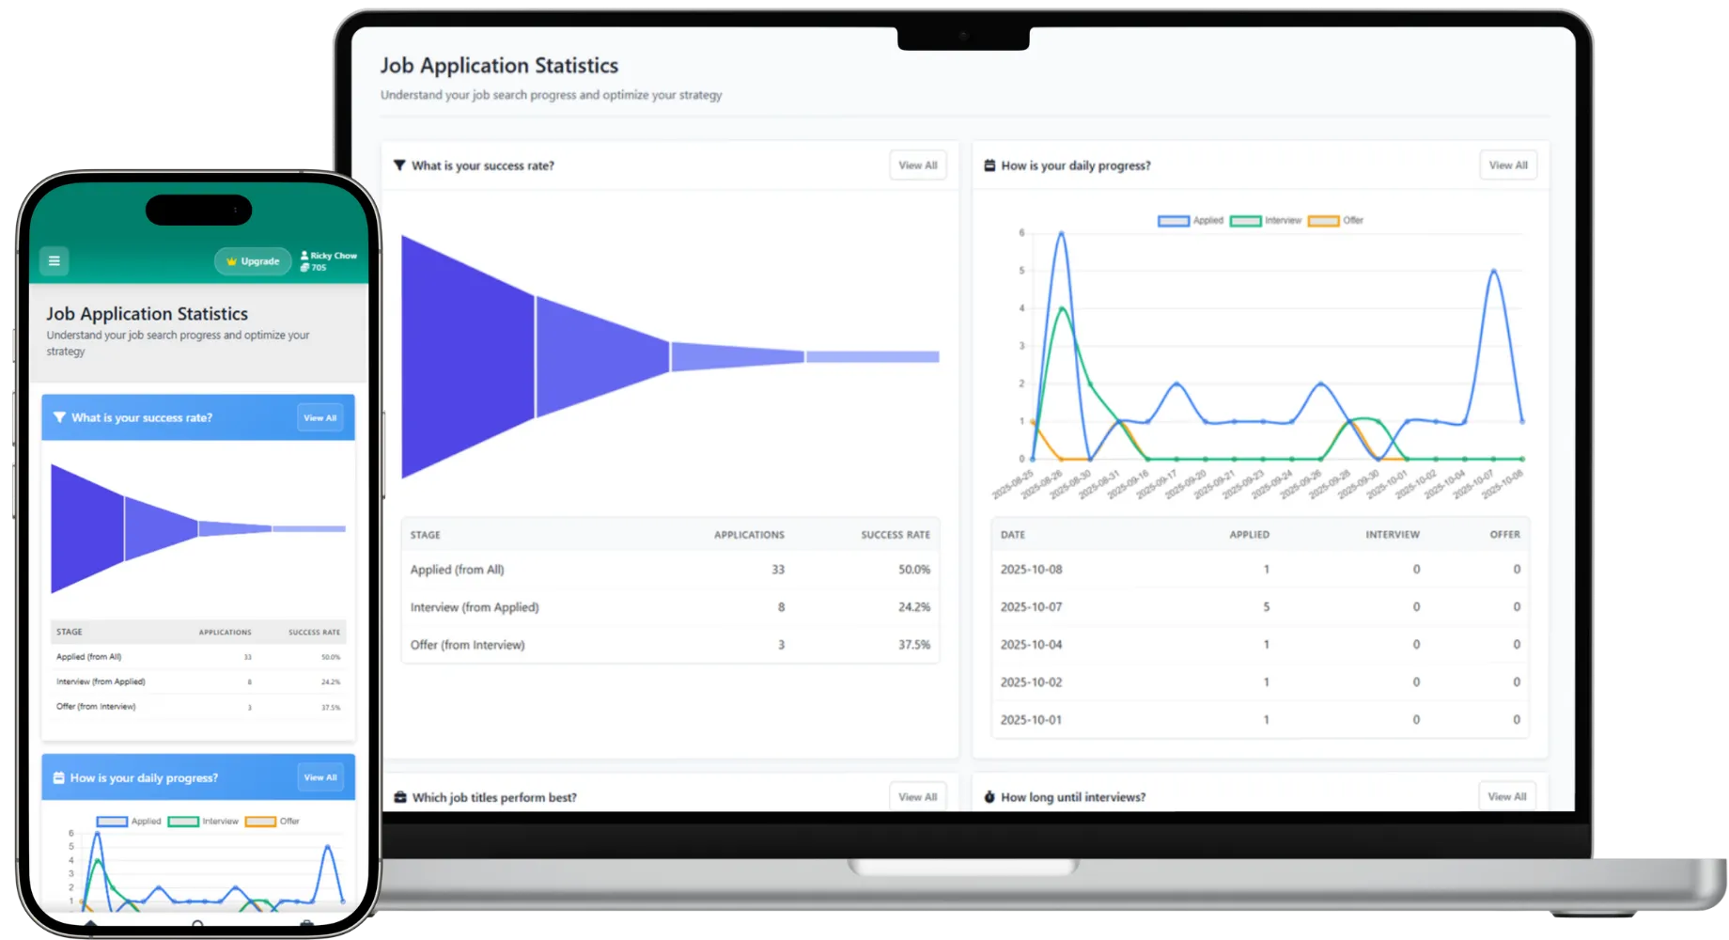The image size is (1729, 940).
Task: Click View All on daily progress card
Action: tap(1508, 164)
